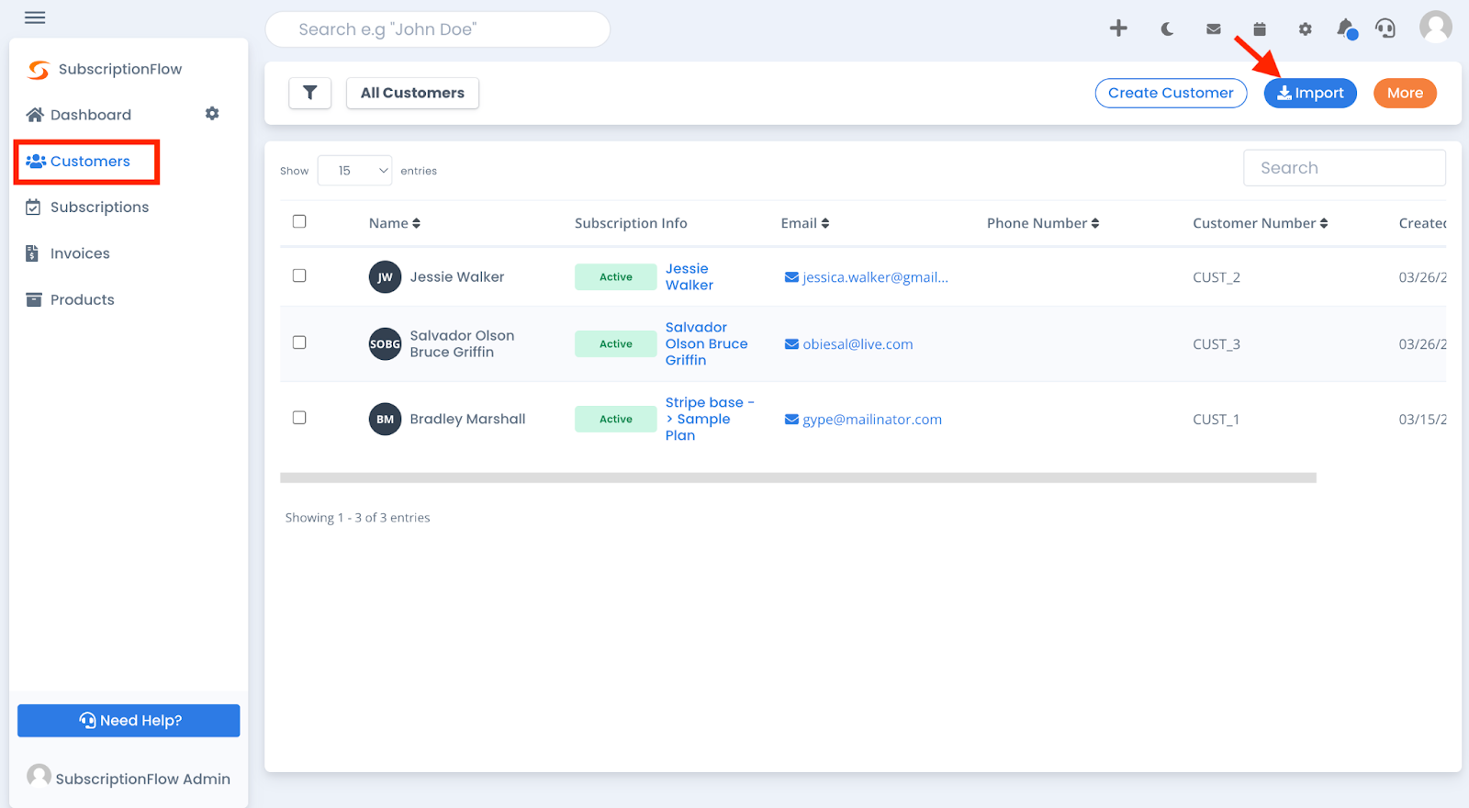Click the SubscriptionFlow Admin avatar icon

click(x=39, y=777)
